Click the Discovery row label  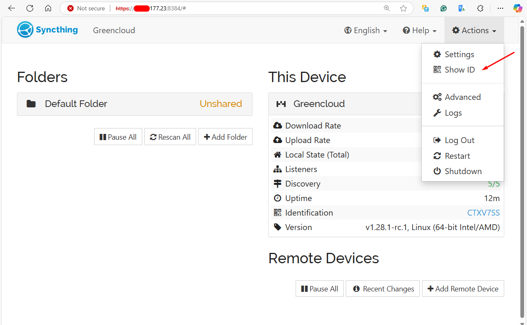(x=303, y=184)
